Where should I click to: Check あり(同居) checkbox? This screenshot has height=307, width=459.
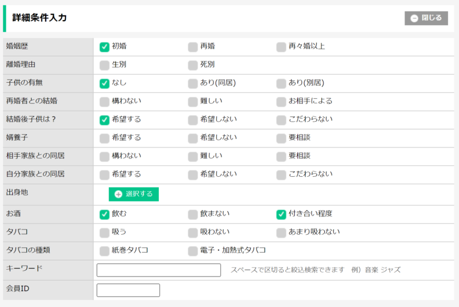point(193,84)
